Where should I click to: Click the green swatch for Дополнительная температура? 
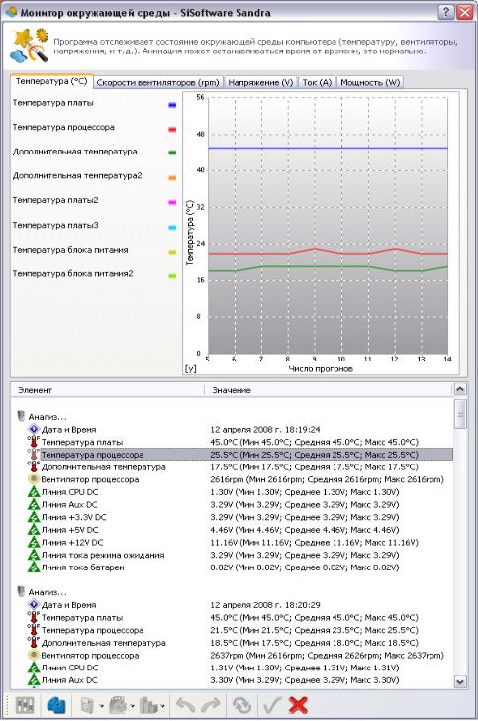(x=172, y=153)
